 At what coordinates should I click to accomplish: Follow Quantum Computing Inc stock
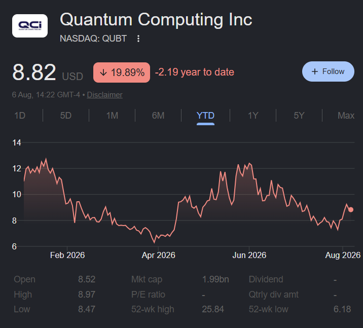tap(328, 71)
